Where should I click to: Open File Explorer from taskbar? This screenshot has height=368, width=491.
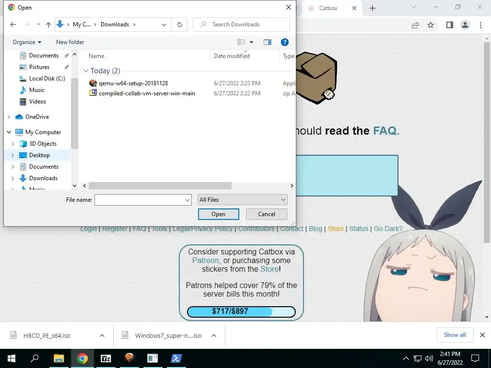[x=58, y=358]
